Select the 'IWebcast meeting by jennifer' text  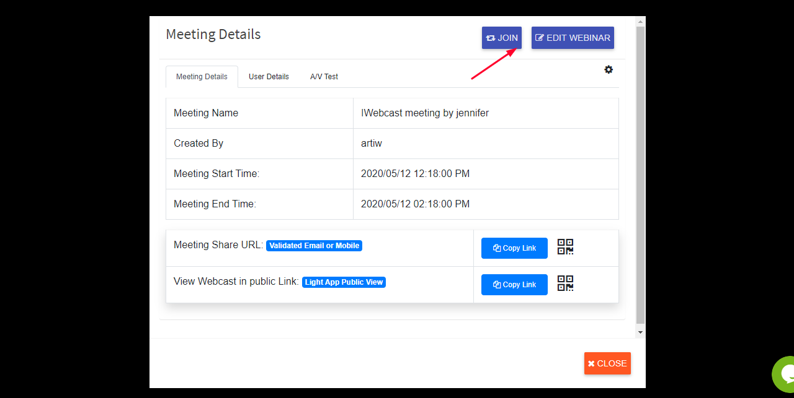425,113
